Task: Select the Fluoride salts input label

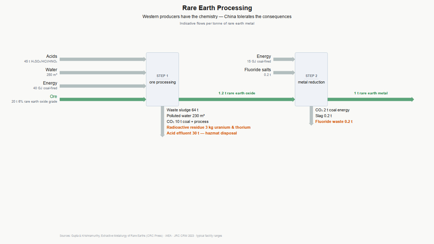Action: 258,70
